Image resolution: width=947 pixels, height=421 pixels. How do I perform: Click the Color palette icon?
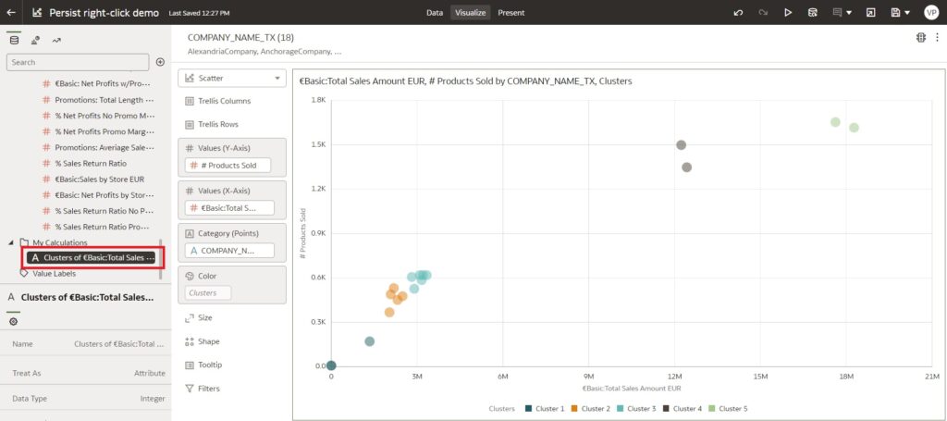coord(189,276)
